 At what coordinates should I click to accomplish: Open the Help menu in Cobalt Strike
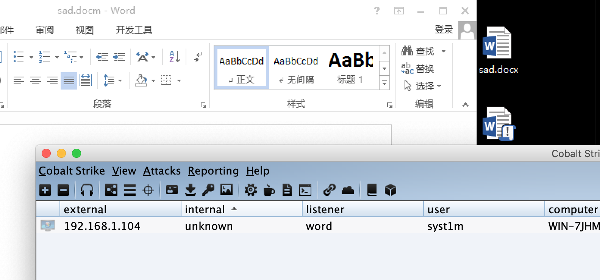[258, 171]
